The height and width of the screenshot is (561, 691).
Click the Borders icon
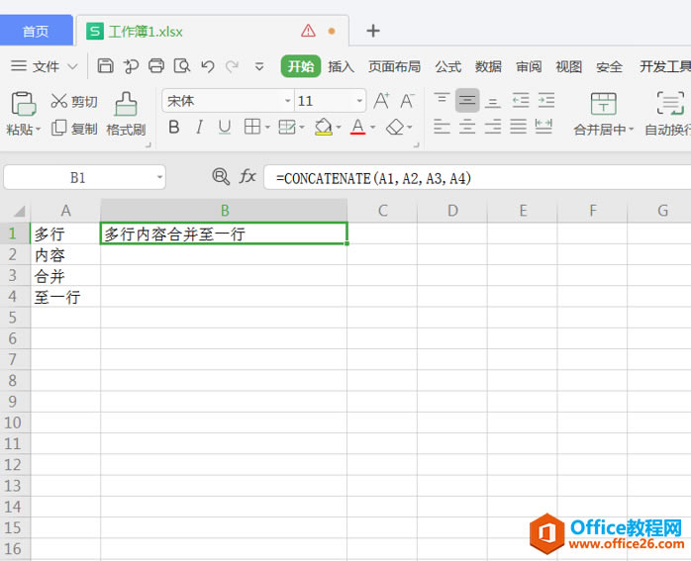pos(252,127)
